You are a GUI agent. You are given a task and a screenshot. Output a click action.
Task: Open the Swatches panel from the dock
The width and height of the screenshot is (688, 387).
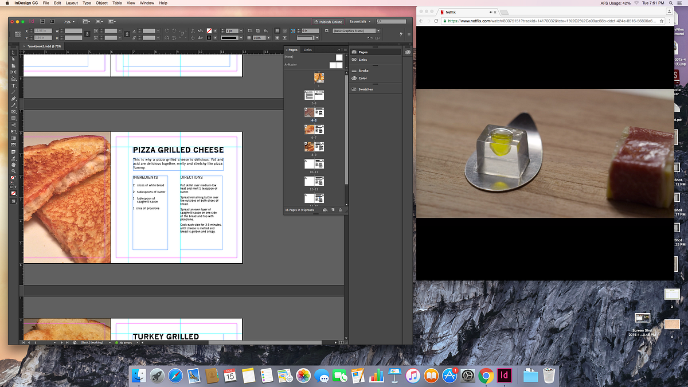[x=365, y=89]
